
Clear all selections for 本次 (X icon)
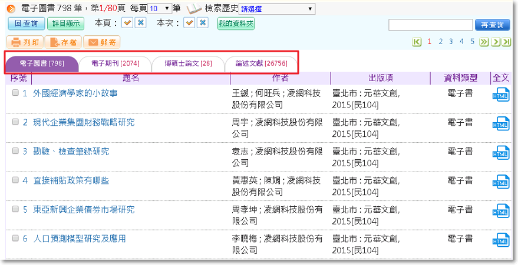click(202, 23)
